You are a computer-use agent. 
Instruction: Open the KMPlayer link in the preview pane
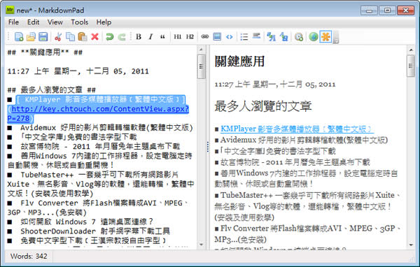pos(296,129)
